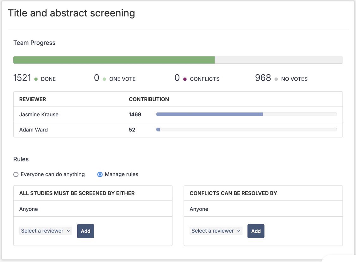This screenshot has height=262, width=356.
Task: Click Adam Ward's contribution bar
Action: [247, 130]
